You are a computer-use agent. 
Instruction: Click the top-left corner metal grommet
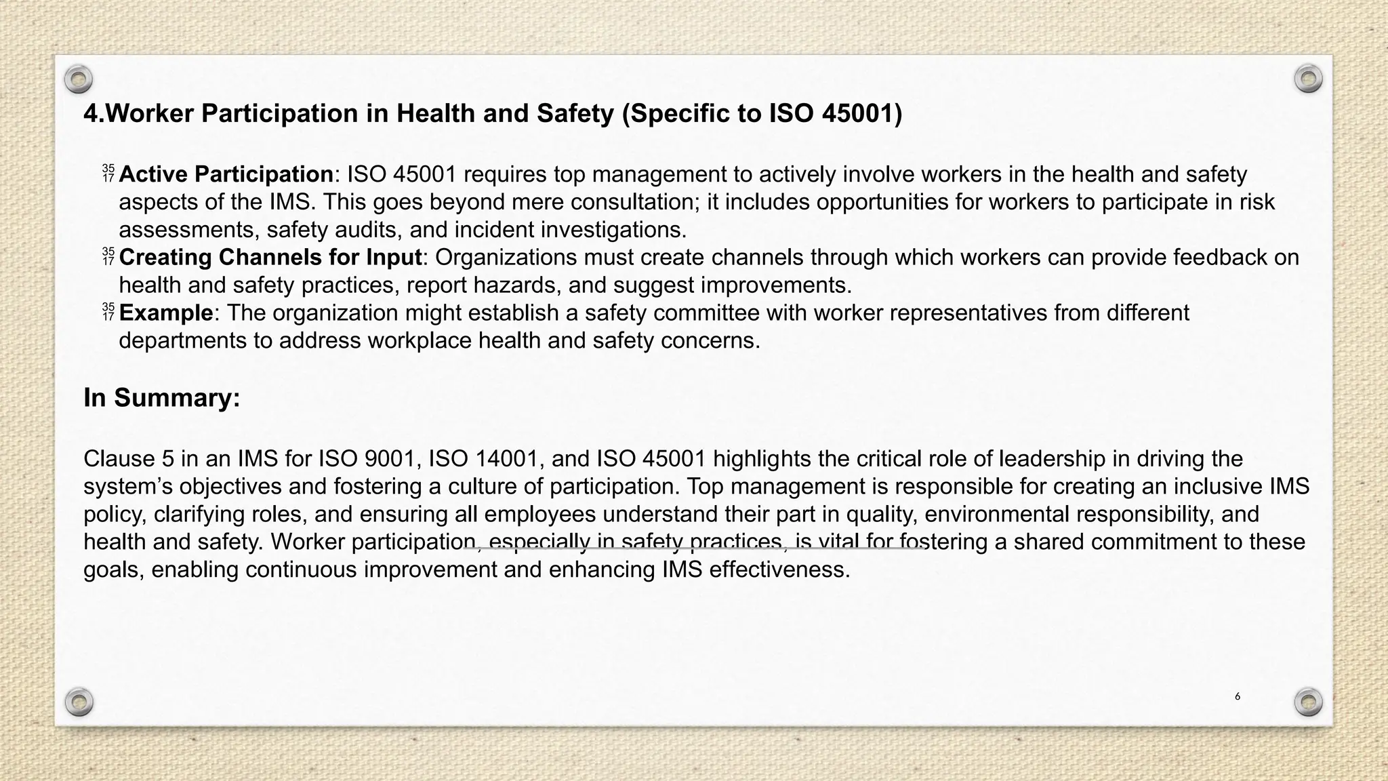pyautogui.click(x=79, y=80)
